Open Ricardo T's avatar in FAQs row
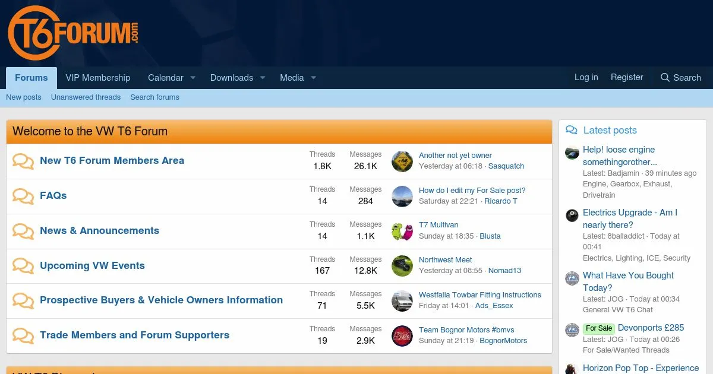Screen dimensions: 713x374 (x=402, y=196)
